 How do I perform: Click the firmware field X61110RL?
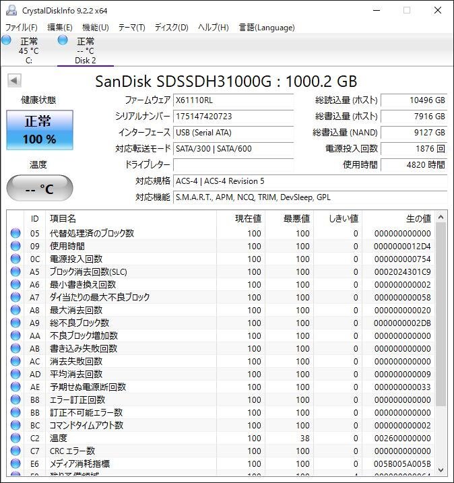[x=233, y=100]
